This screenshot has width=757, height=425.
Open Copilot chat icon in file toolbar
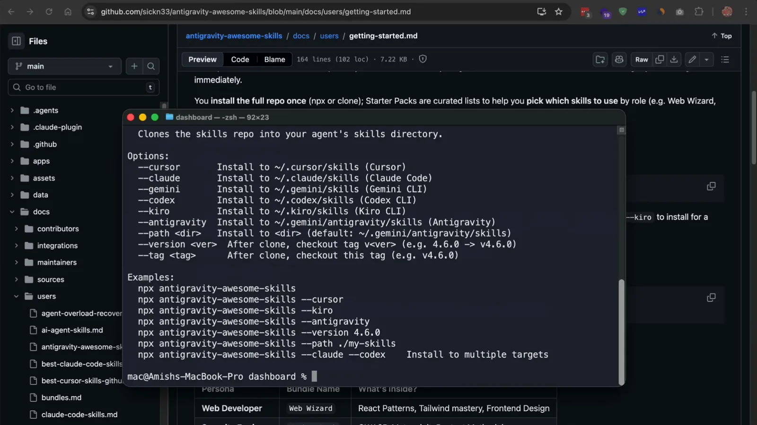619,59
